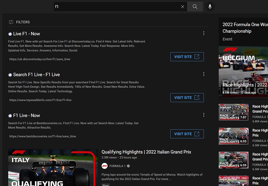Open the Live F1 - Now ad title
This screenshot has width=268, height=186.
point(26,34)
